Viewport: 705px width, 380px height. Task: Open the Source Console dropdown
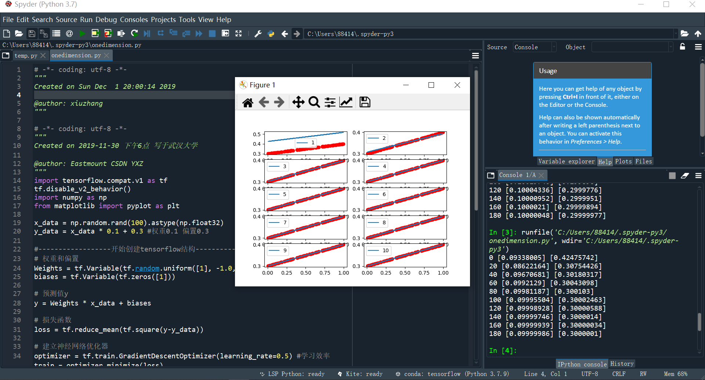(x=535, y=47)
